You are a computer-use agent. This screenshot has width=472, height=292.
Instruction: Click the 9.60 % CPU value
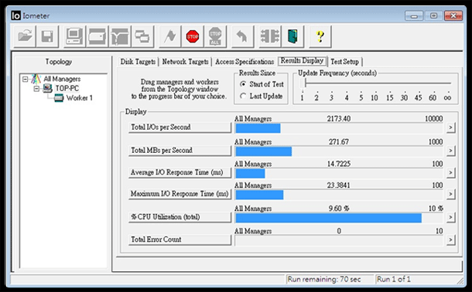point(339,209)
